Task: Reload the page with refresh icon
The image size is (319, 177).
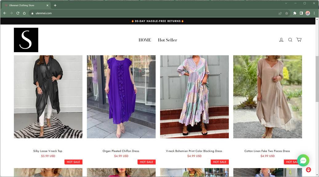Action: click(x=18, y=13)
